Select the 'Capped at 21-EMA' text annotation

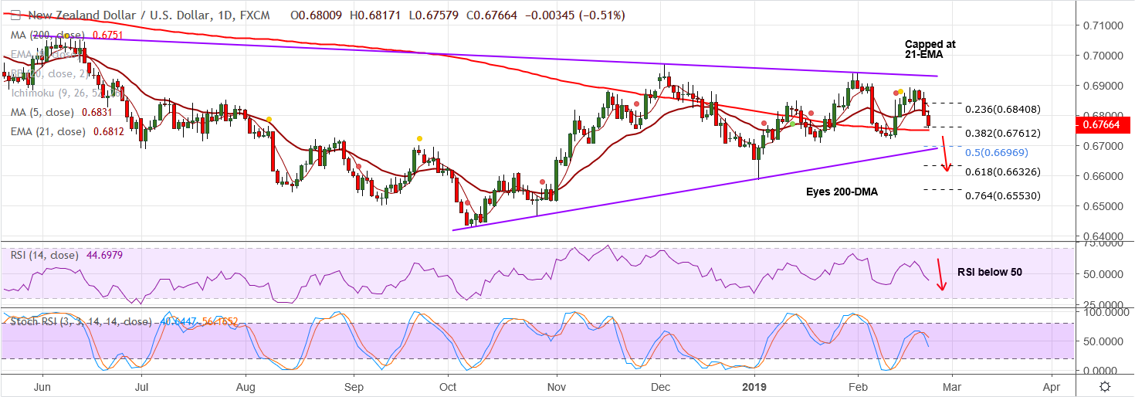(x=930, y=50)
